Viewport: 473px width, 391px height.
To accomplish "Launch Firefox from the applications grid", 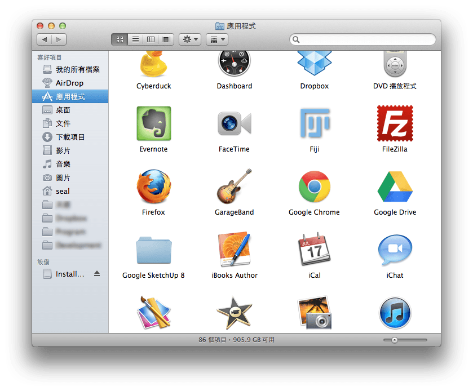I will click(x=153, y=187).
